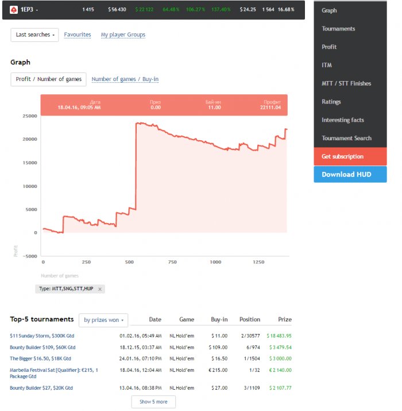Open MTT / STT Finishes section
This screenshot has width=402, height=411.
click(x=346, y=83)
